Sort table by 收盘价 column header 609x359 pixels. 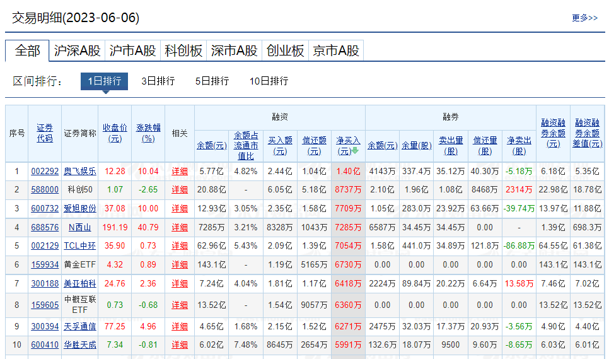[115, 132]
